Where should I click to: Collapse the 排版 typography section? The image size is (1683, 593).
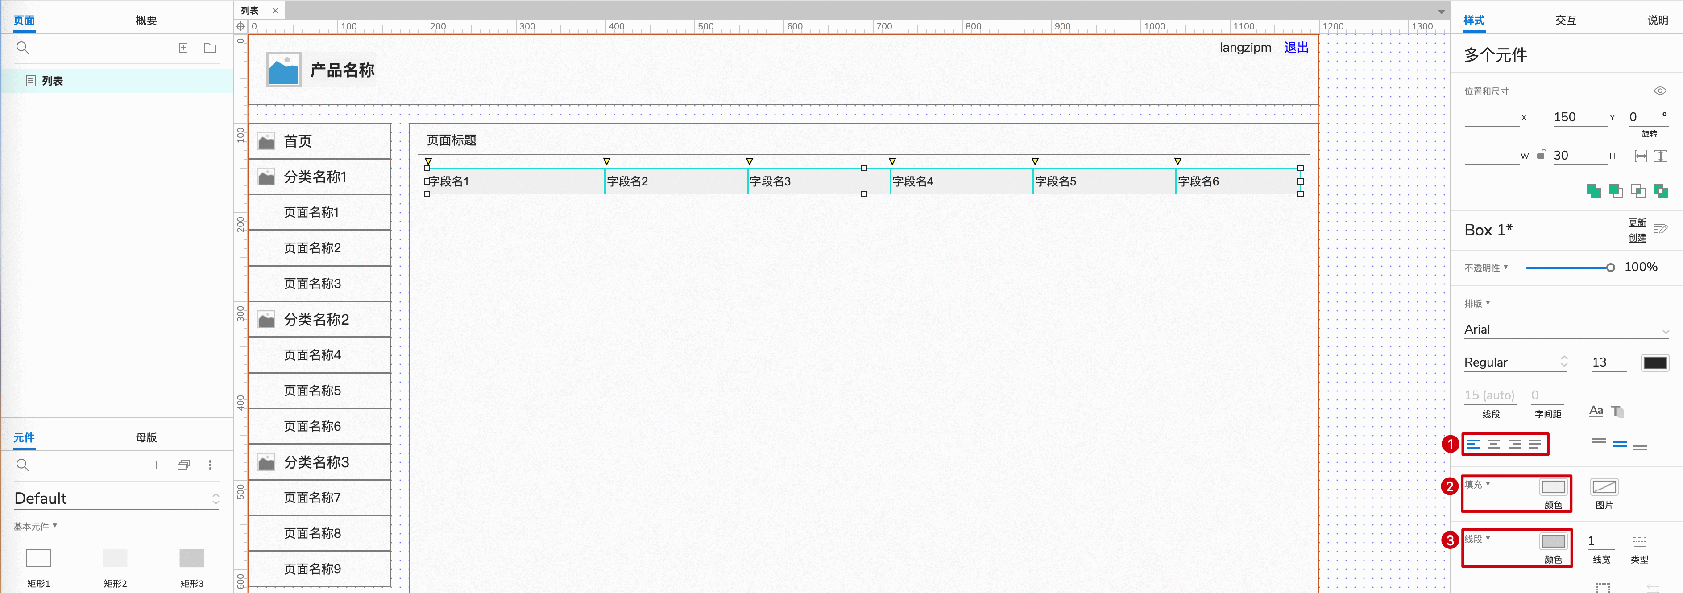pos(1477,303)
